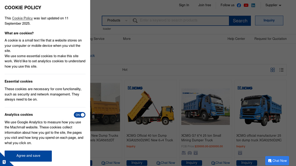Chat Now for the G7 Mining Dumper Truck
Screen dimensions: 296x166
pyautogui.click(x=221, y=163)
